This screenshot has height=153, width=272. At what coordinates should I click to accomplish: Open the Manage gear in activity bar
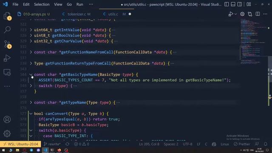[x=7, y=133]
